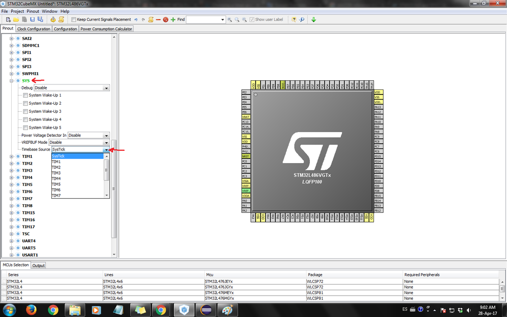Click the yellow help question-mark icon
507x317 pixels.
tap(294, 19)
